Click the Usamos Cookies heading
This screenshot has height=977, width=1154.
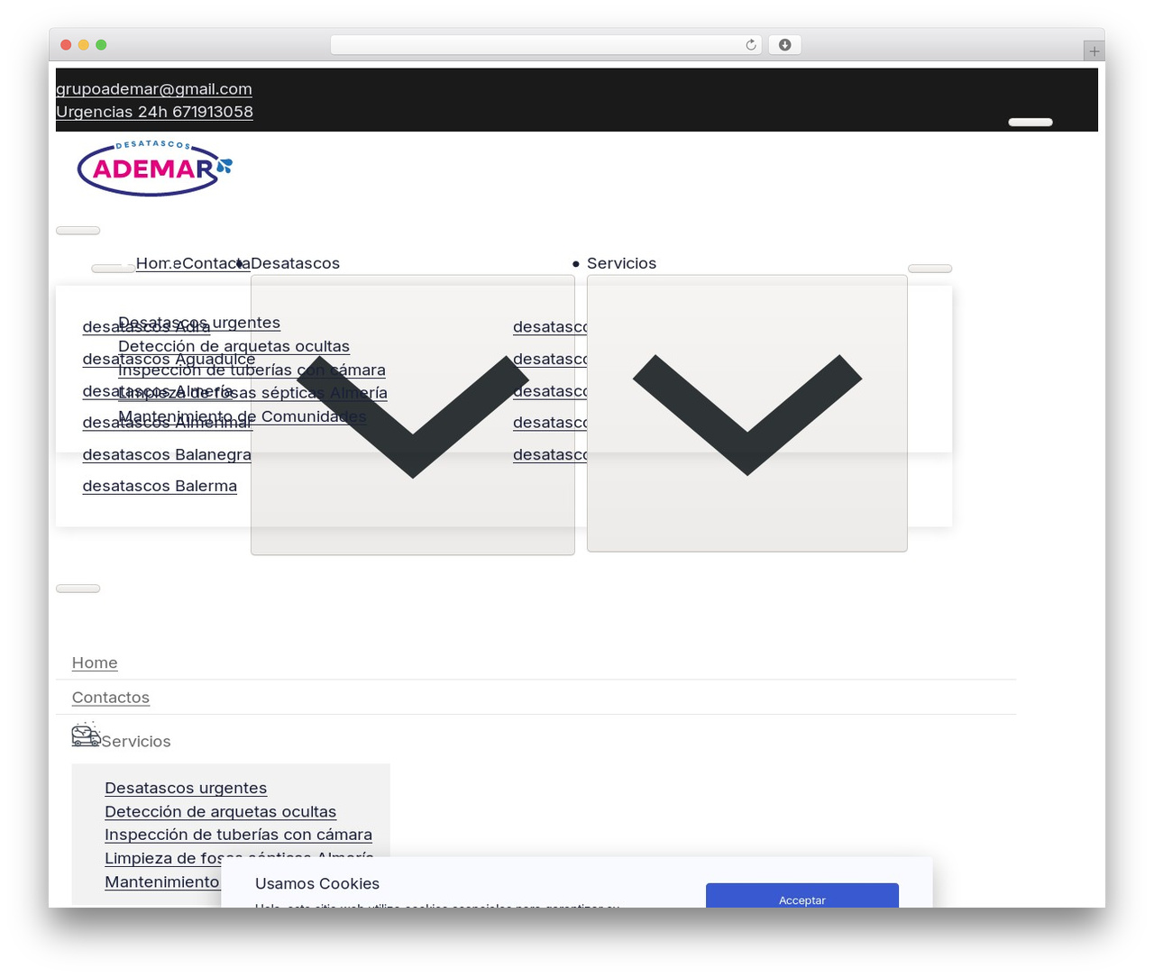coord(317,883)
